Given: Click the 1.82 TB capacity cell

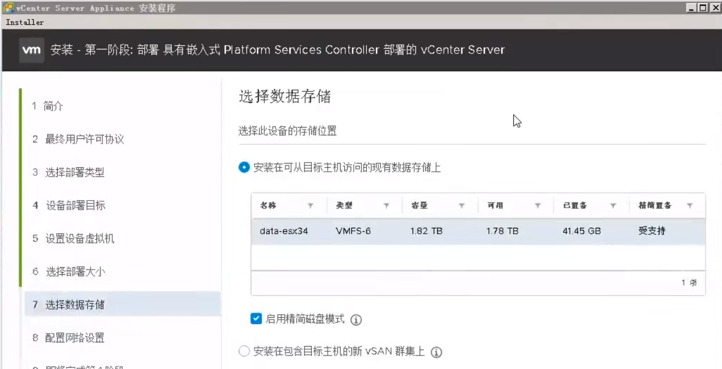Looking at the screenshot, I should pyautogui.click(x=427, y=231).
